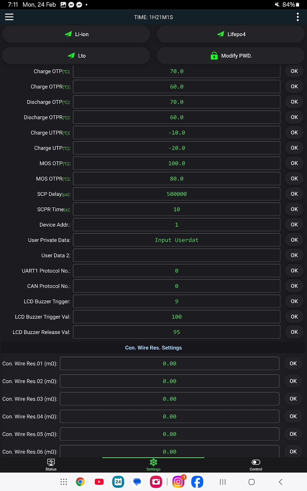Launch Chrome from the taskbar
The width and height of the screenshot is (307, 491).
click(80, 482)
